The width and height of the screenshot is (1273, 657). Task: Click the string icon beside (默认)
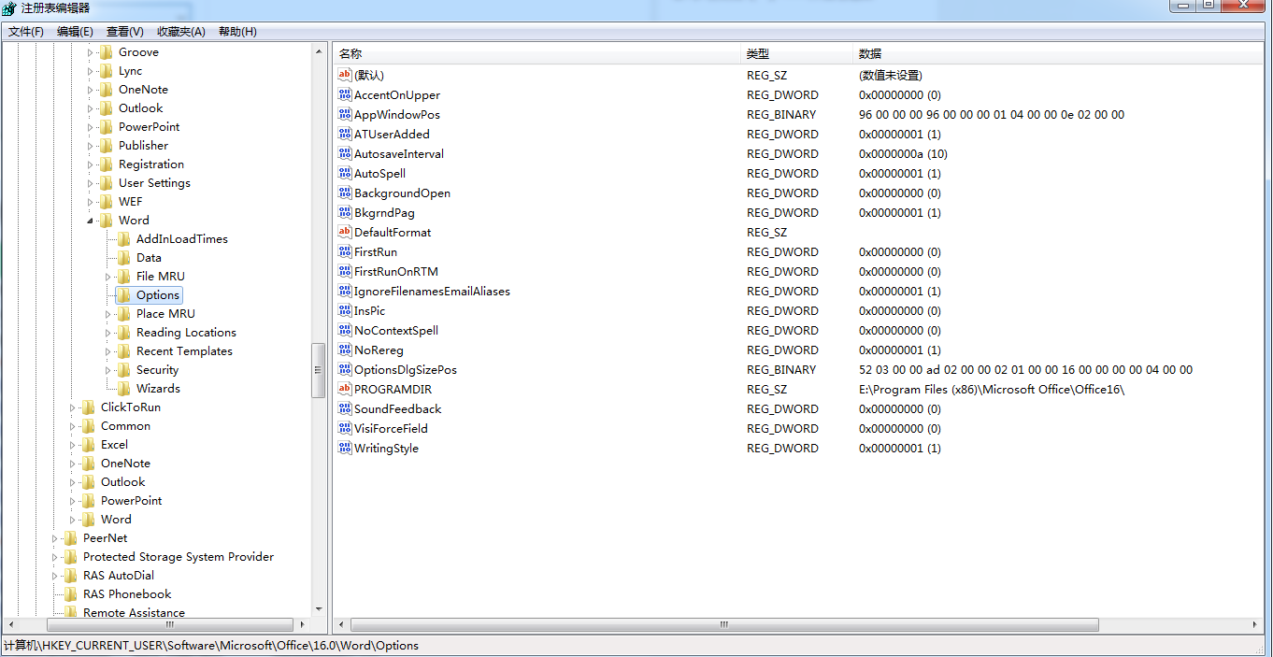pos(346,75)
